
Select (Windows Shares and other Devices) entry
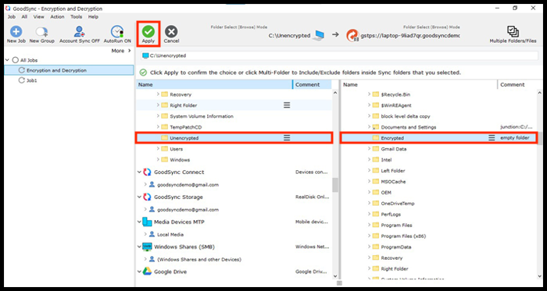tap(199, 259)
